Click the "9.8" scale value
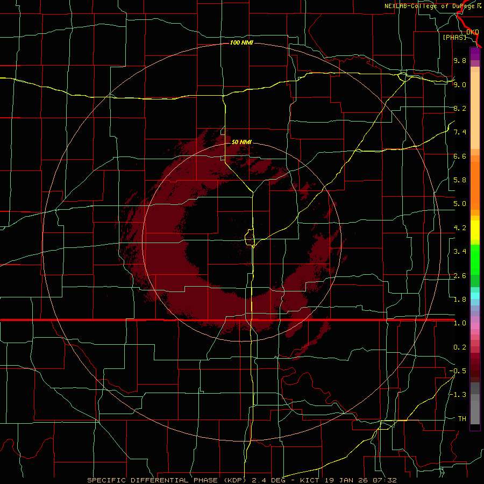 [460, 61]
